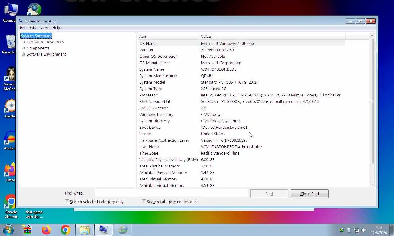The image size is (394, 236).
Task: Open the volume speaker tray icon
Action: tap(364, 230)
